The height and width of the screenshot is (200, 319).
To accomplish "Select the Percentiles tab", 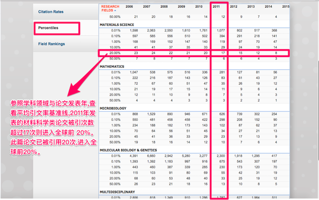I will click(48, 28).
